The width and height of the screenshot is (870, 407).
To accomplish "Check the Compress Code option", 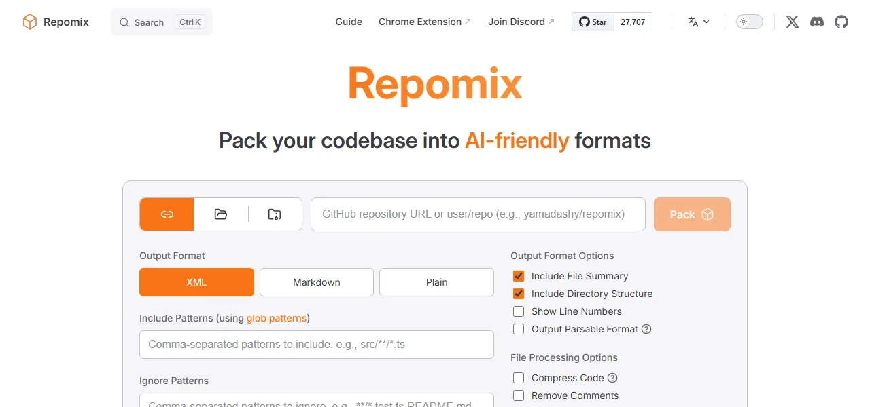I will [x=519, y=378].
